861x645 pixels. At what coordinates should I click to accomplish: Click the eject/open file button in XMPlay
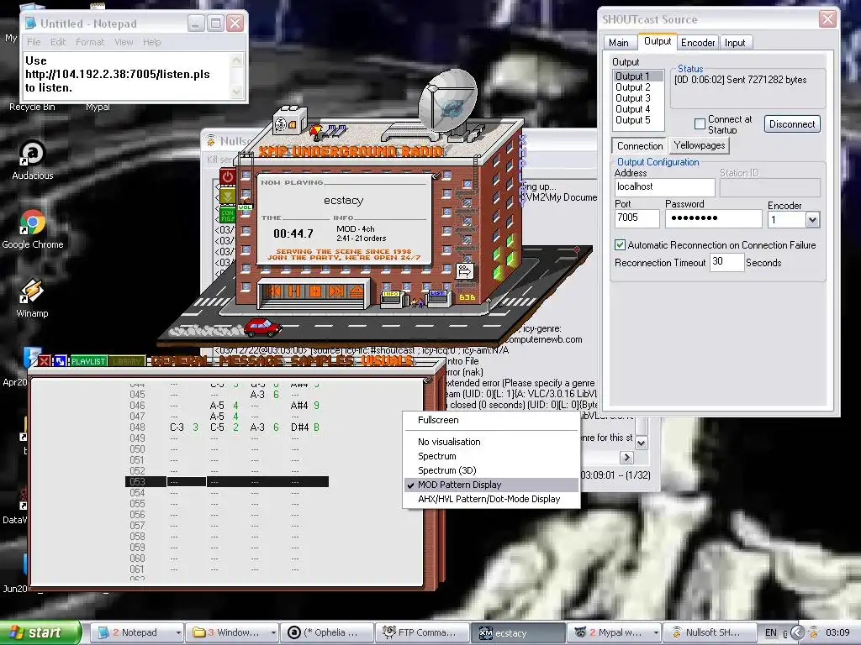pos(356,291)
